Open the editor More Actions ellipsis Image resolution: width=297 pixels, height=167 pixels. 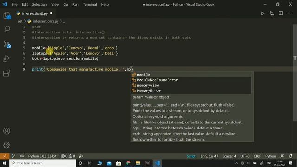click(x=290, y=13)
